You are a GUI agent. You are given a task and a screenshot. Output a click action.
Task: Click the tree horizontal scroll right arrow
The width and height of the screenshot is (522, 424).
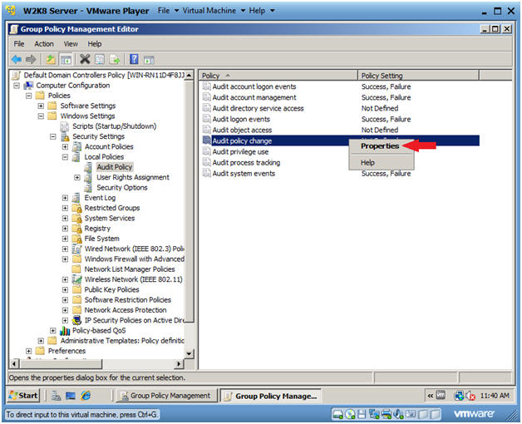[179, 363]
